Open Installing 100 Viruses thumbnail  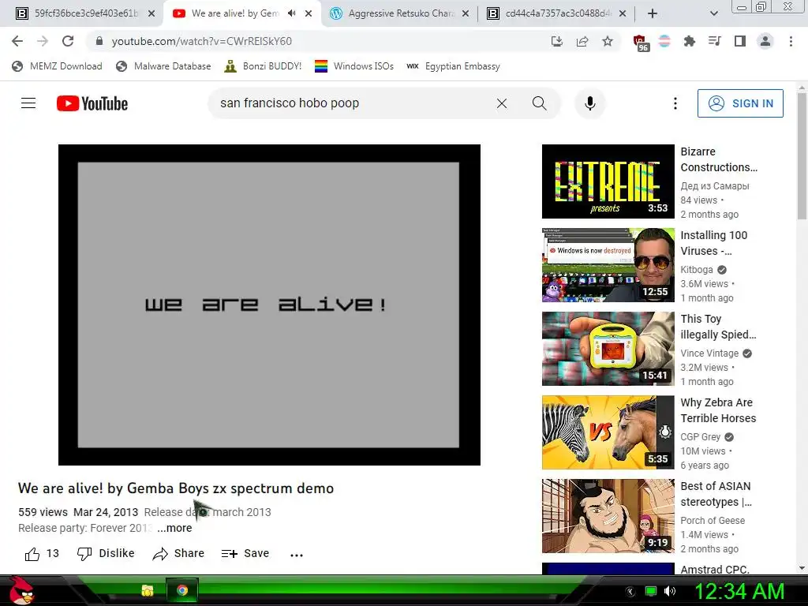click(x=608, y=265)
